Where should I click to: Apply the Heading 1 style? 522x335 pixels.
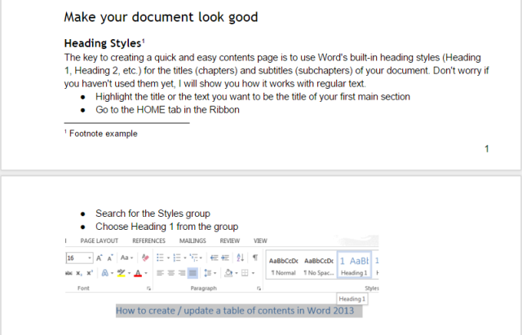click(354, 265)
